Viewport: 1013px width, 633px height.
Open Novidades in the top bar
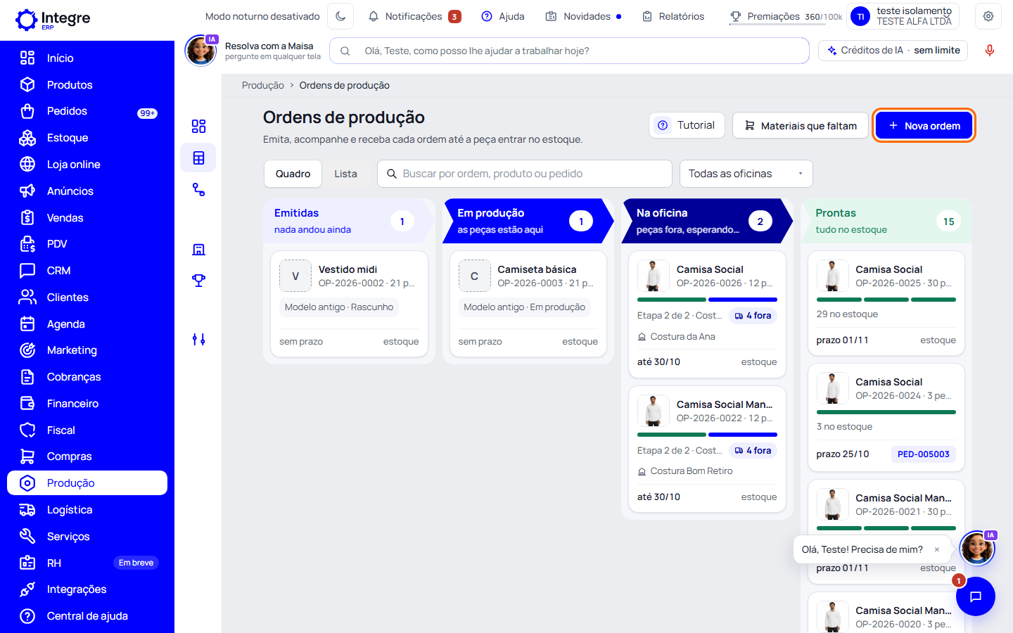(x=583, y=16)
